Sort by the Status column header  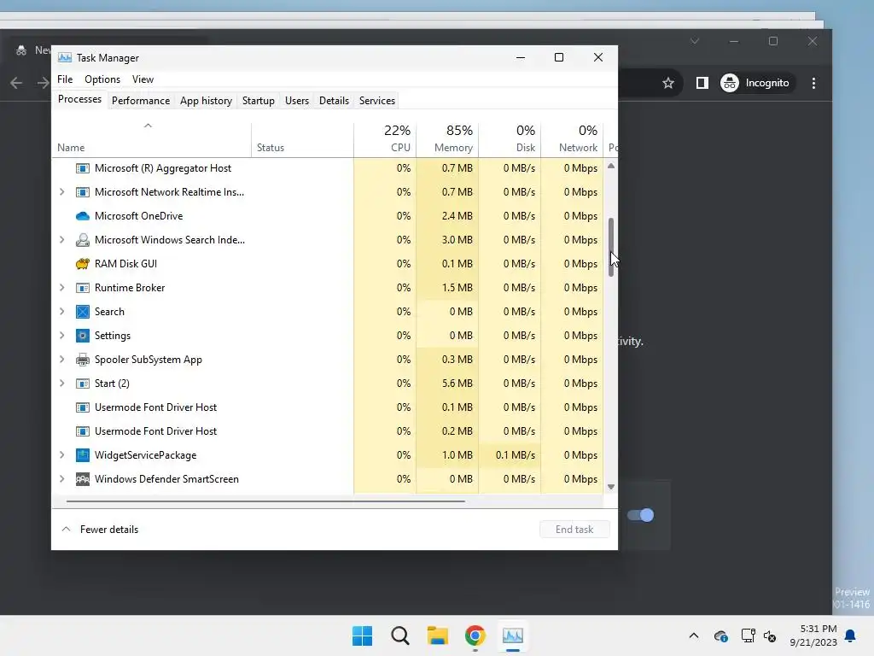click(303, 139)
